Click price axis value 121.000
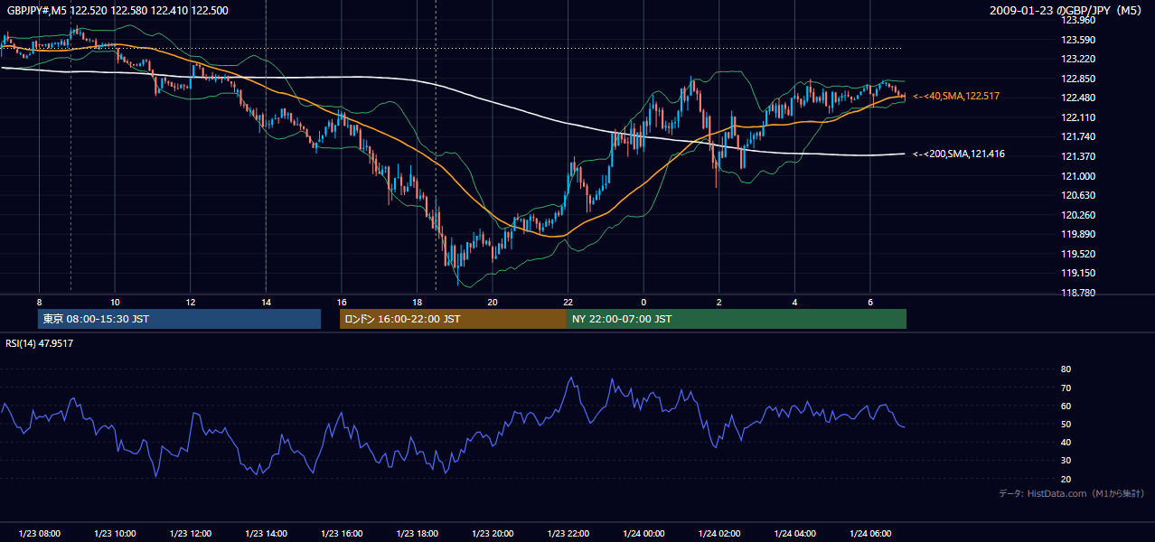Screen dimensions: 1155x542 (1077, 176)
